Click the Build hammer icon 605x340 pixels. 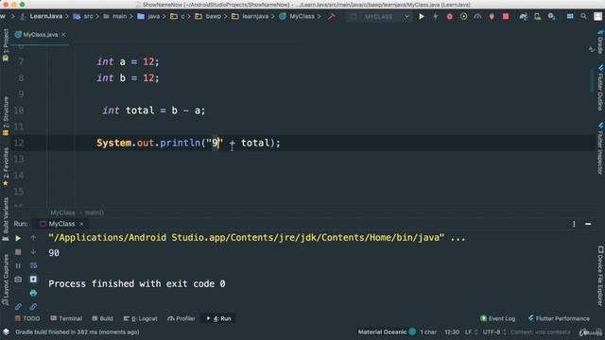tap(332, 17)
